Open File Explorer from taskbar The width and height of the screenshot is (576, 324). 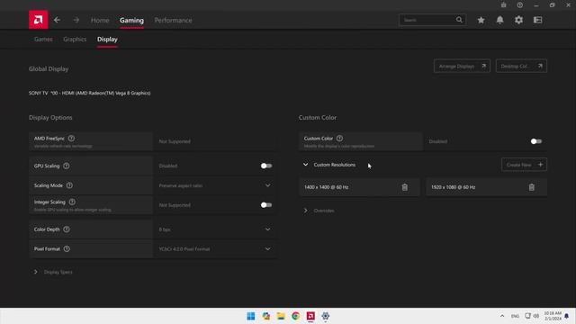pyautogui.click(x=281, y=316)
